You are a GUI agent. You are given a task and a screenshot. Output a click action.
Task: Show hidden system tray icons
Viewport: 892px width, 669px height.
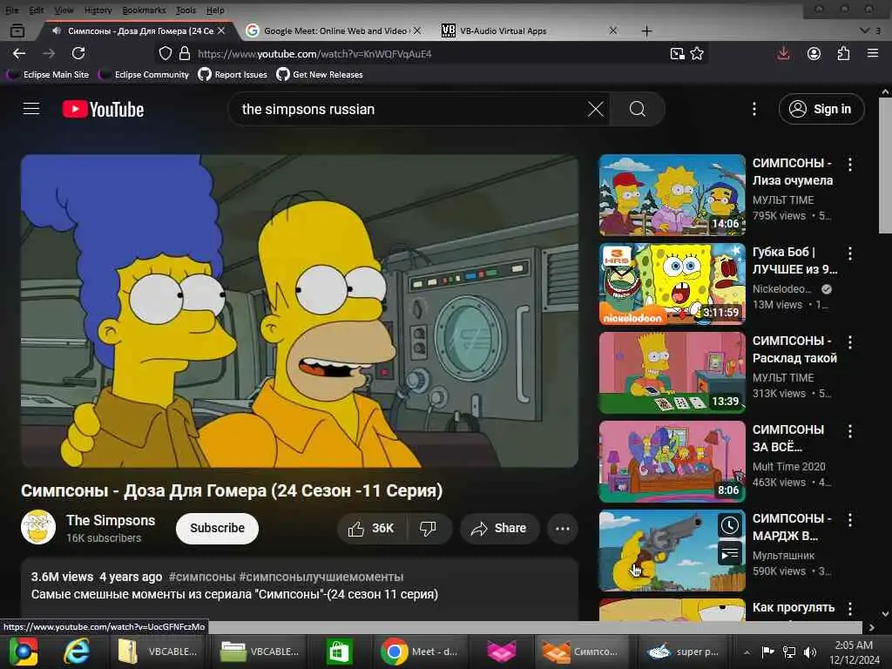coord(747,652)
